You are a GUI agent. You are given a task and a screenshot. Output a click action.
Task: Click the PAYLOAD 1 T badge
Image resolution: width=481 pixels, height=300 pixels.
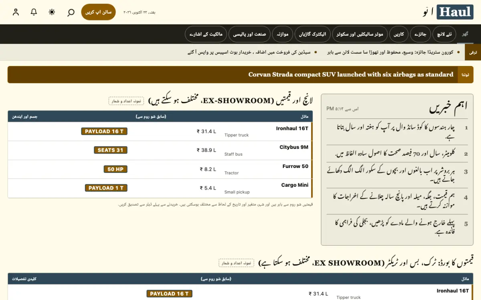click(x=106, y=188)
